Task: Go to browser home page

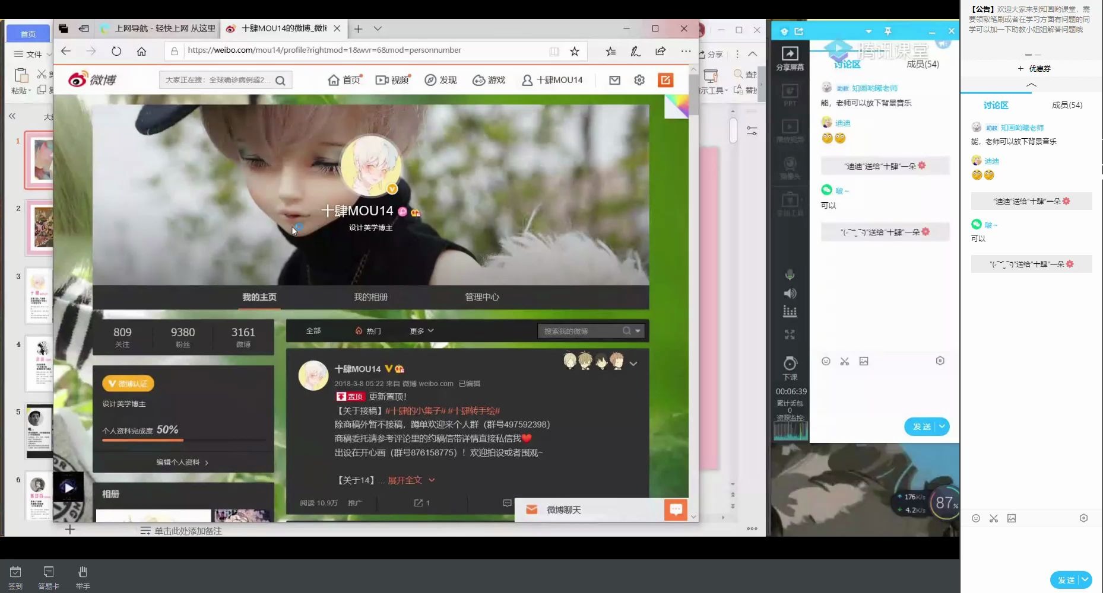Action: point(141,51)
